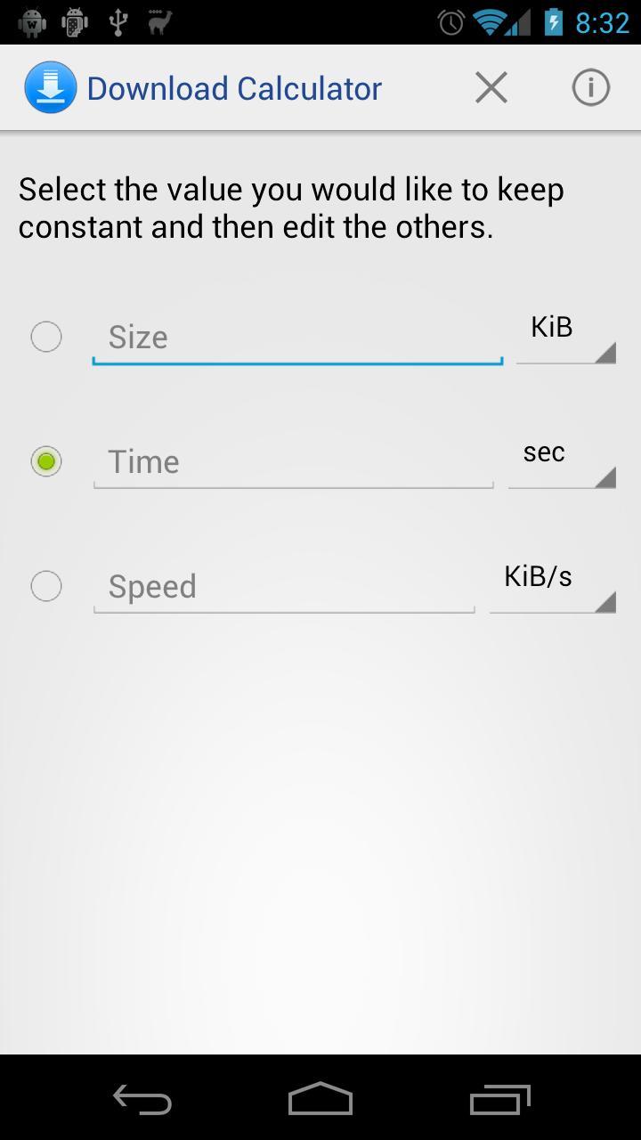Tap the Download Calculator title text
The image size is (641, 1140).
point(234,88)
